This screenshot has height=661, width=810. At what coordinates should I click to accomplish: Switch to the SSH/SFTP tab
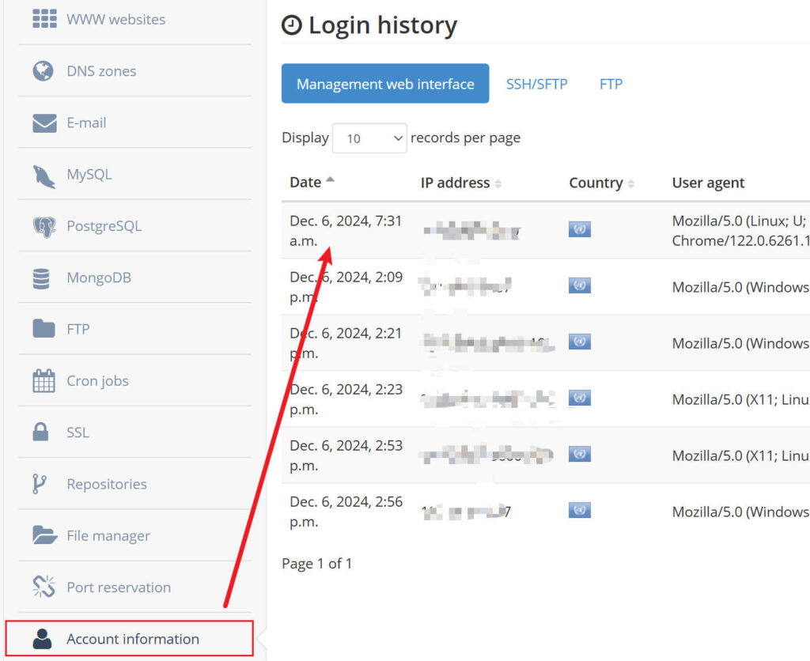point(536,84)
